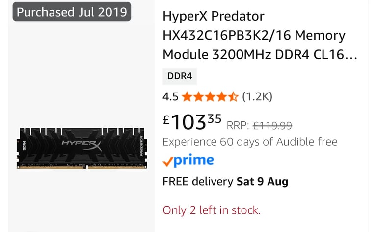
Task: Select the DDR4 tag below the title
Action: point(180,76)
